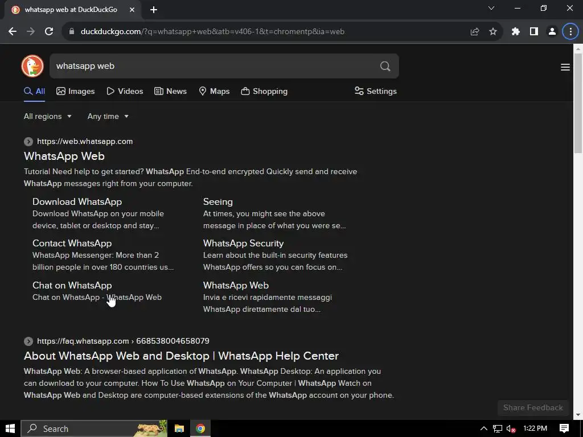583x437 pixels.
Task: Open the Seeing sitelink
Action: (218, 202)
